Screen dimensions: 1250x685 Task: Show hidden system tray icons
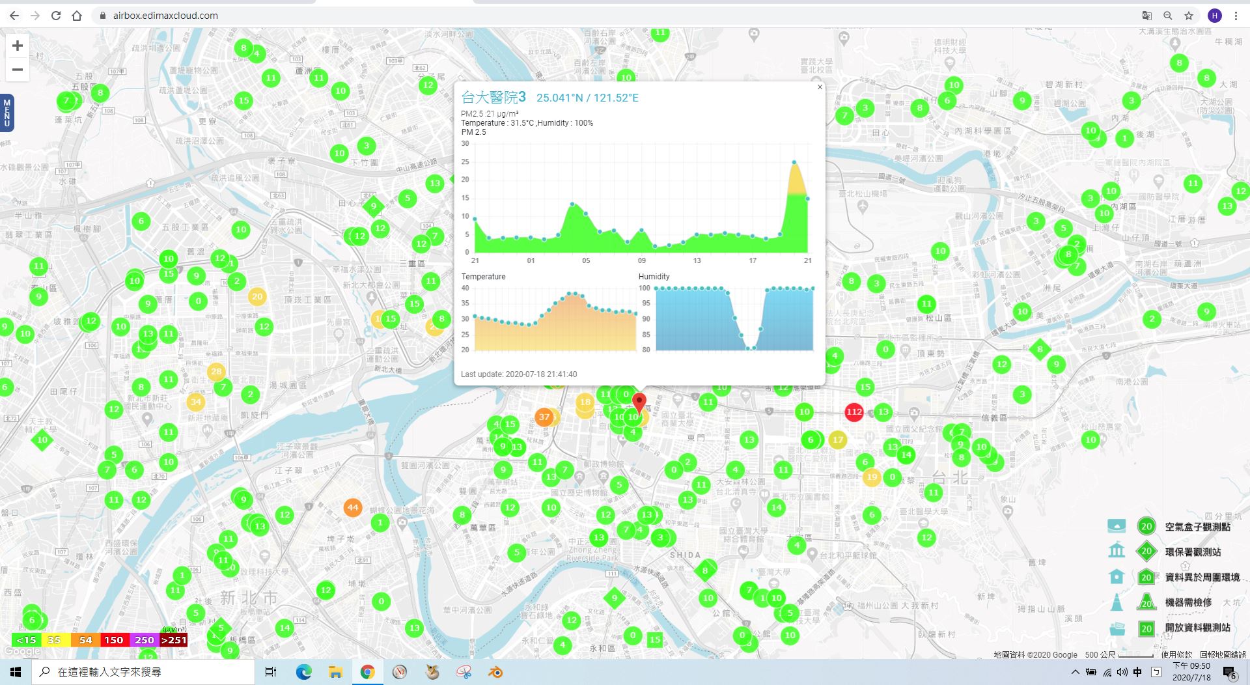point(1075,672)
